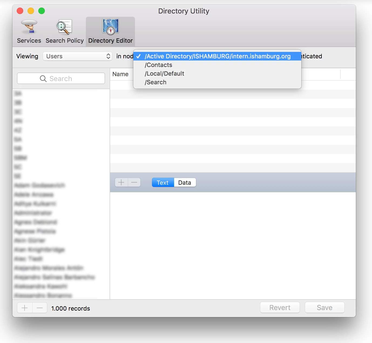Minimize the Directory Utility window
The image size is (372, 343).
click(x=31, y=11)
